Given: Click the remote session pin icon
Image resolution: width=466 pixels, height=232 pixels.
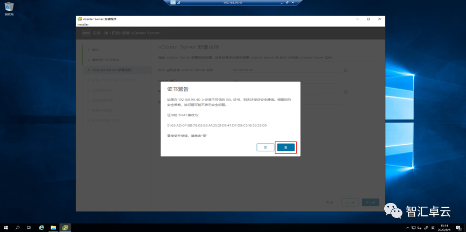Looking at the screenshot, I should click(173, 2).
